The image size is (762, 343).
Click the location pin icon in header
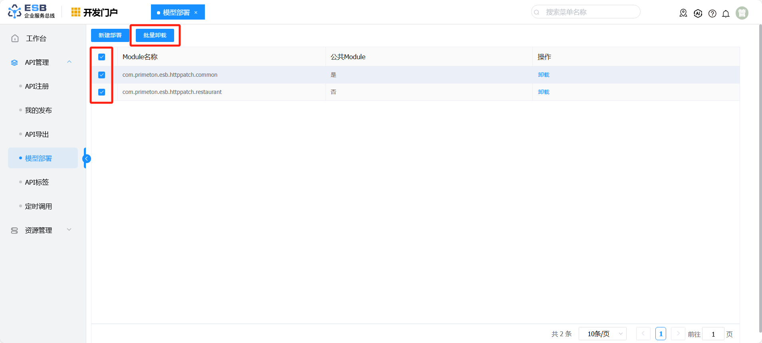[683, 13]
